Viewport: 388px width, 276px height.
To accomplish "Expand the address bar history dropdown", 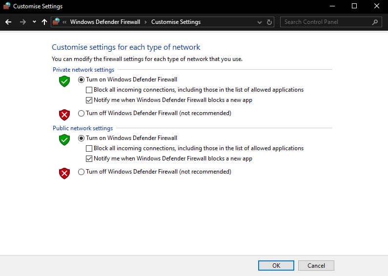I will coord(259,22).
